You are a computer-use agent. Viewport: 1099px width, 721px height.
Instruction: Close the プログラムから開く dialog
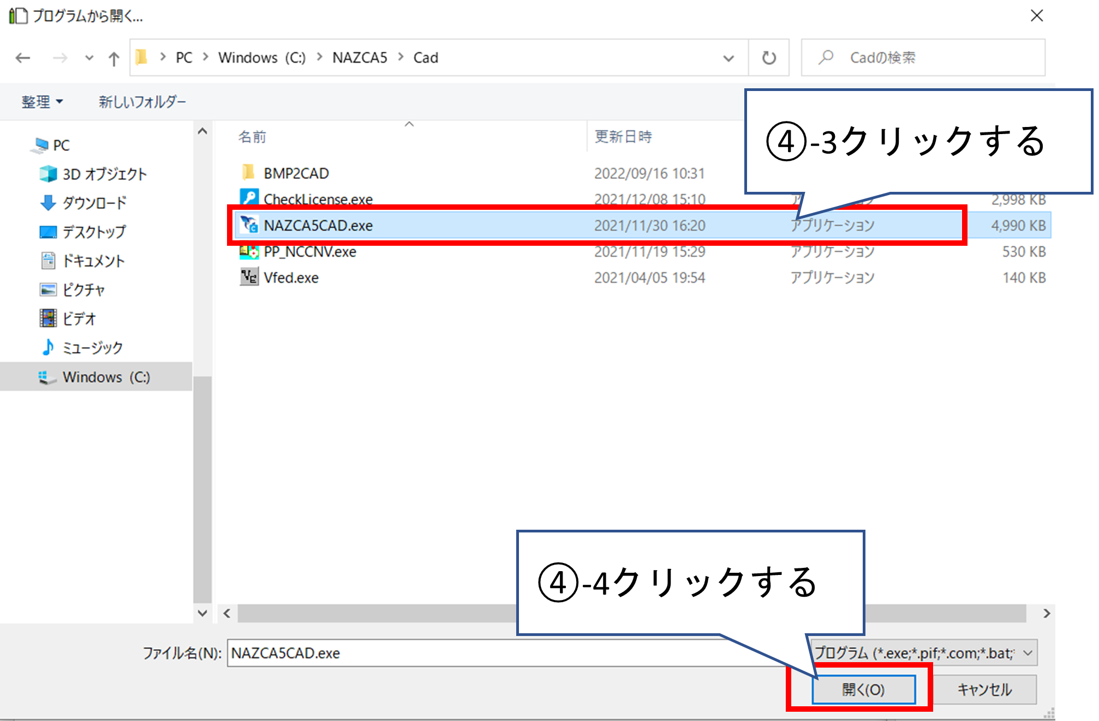(1037, 16)
